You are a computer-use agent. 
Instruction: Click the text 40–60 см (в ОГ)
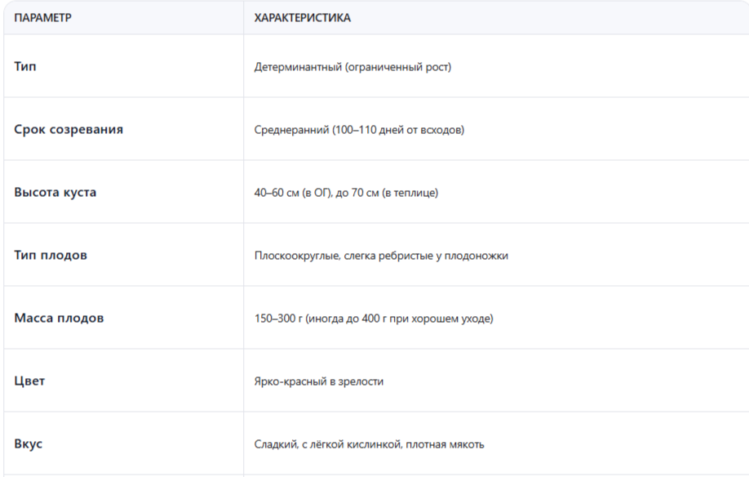click(x=293, y=193)
